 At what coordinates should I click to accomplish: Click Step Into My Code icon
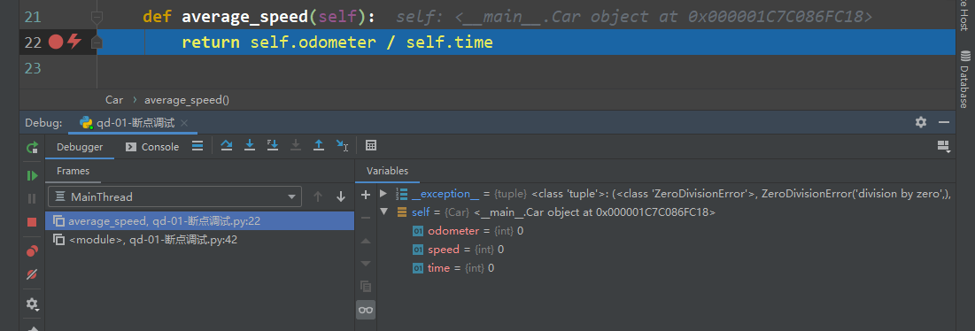pyautogui.click(x=273, y=145)
